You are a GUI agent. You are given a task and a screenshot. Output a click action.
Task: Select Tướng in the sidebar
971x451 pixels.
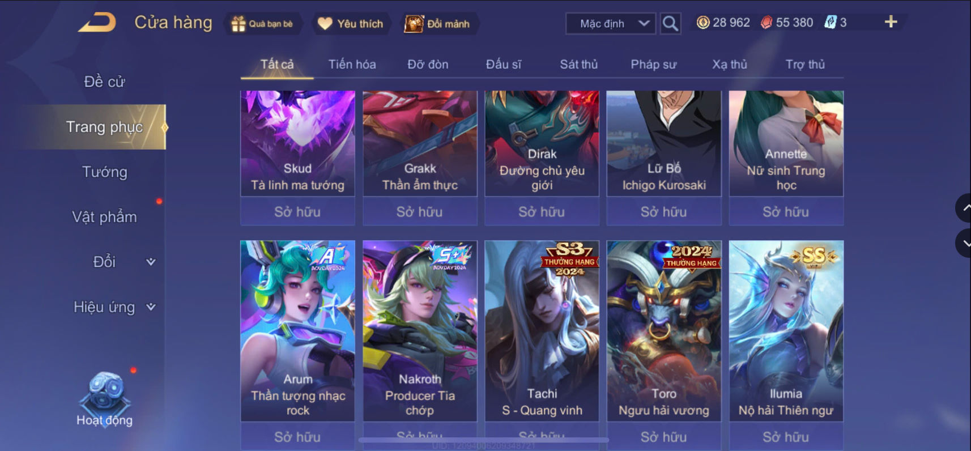[x=105, y=172]
